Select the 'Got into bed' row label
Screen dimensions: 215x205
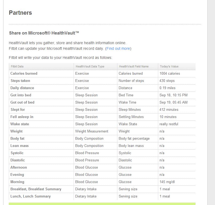[x=21, y=95]
